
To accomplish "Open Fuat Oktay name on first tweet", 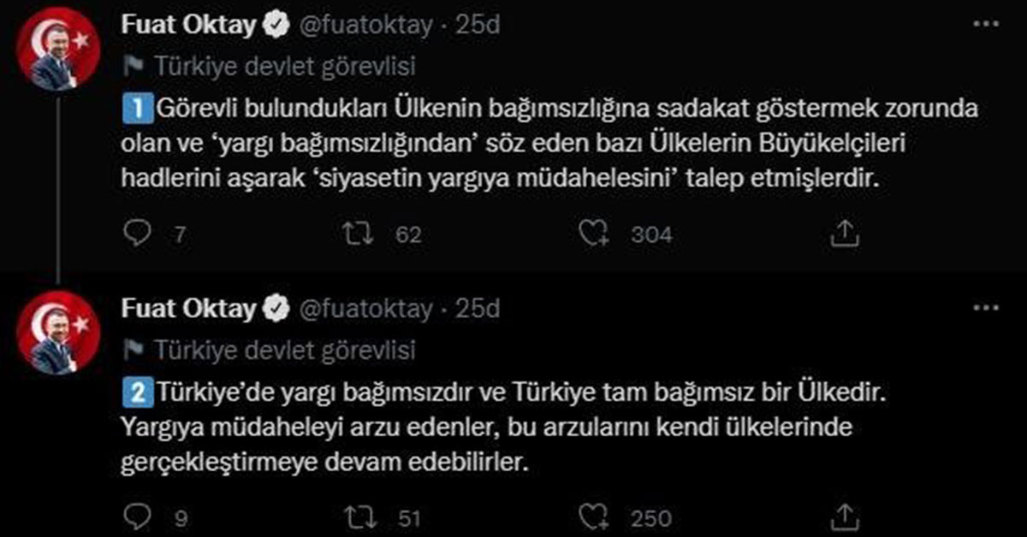I will coord(188,26).
